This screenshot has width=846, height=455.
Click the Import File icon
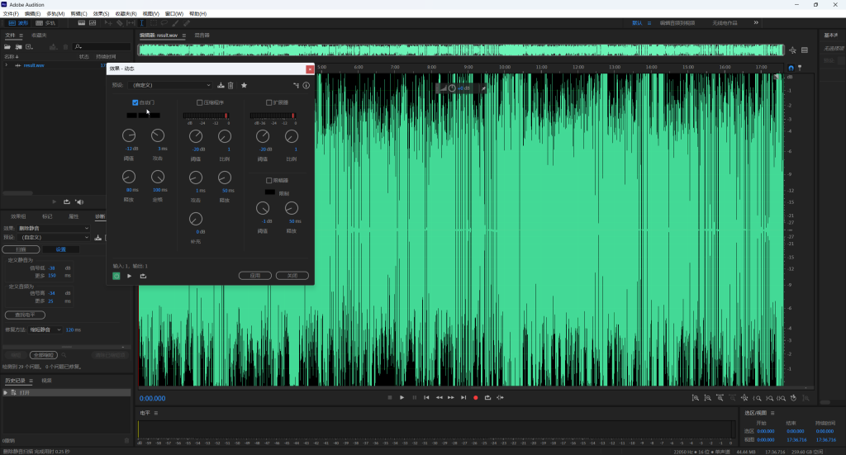click(18, 47)
